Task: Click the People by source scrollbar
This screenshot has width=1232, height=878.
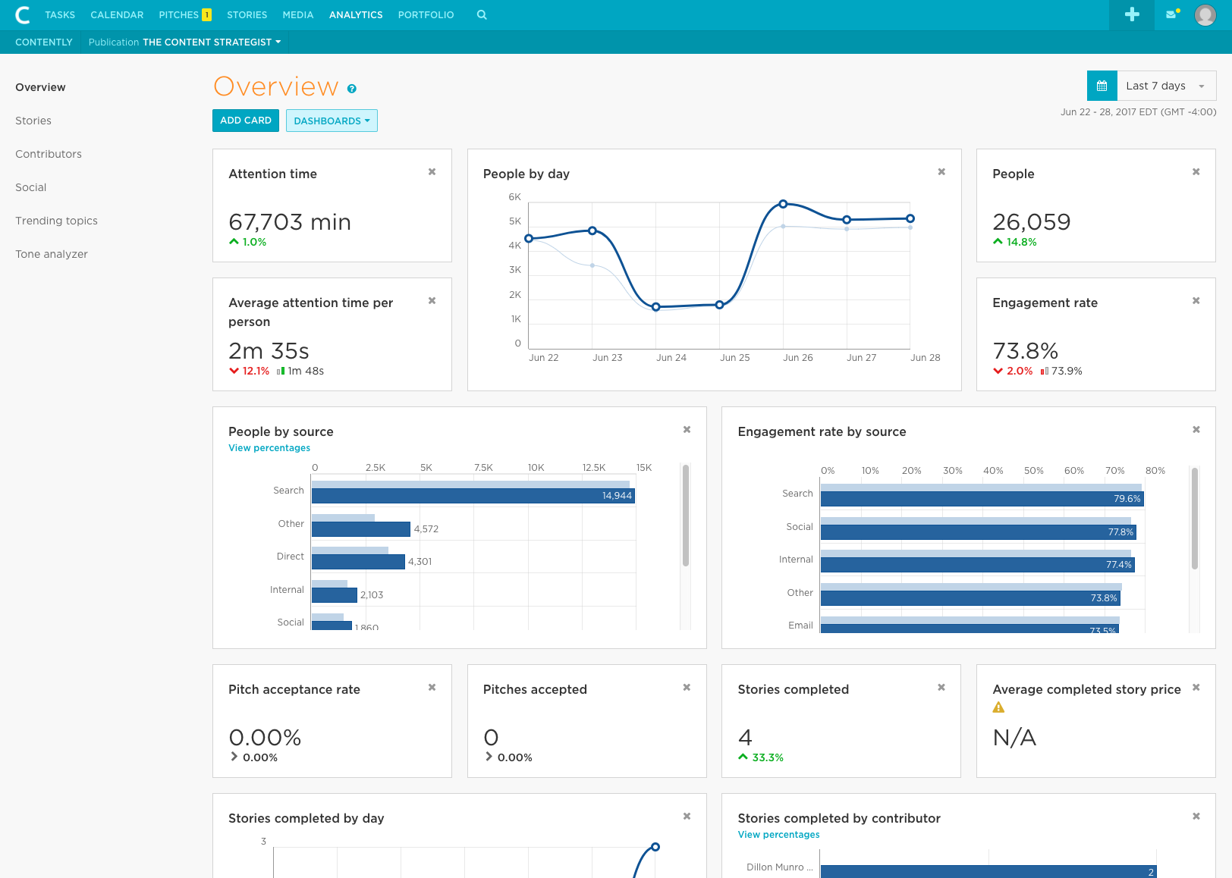Action: click(x=686, y=516)
